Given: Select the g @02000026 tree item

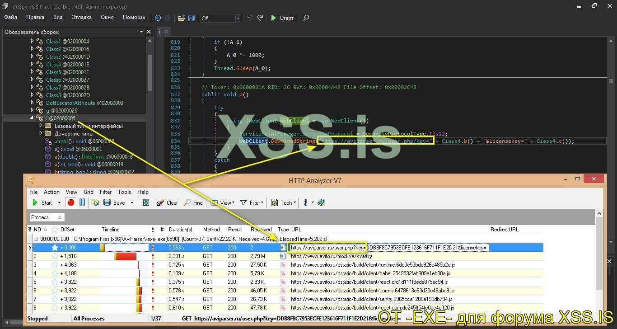Looking at the screenshot, I should pyautogui.click(x=61, y=110).
